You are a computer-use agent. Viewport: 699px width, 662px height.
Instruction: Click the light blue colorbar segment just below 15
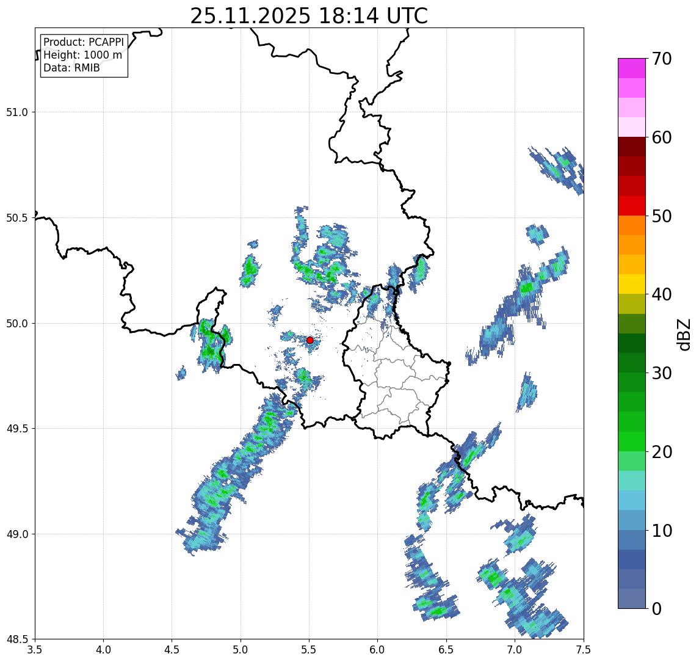(x=632, y=500)
